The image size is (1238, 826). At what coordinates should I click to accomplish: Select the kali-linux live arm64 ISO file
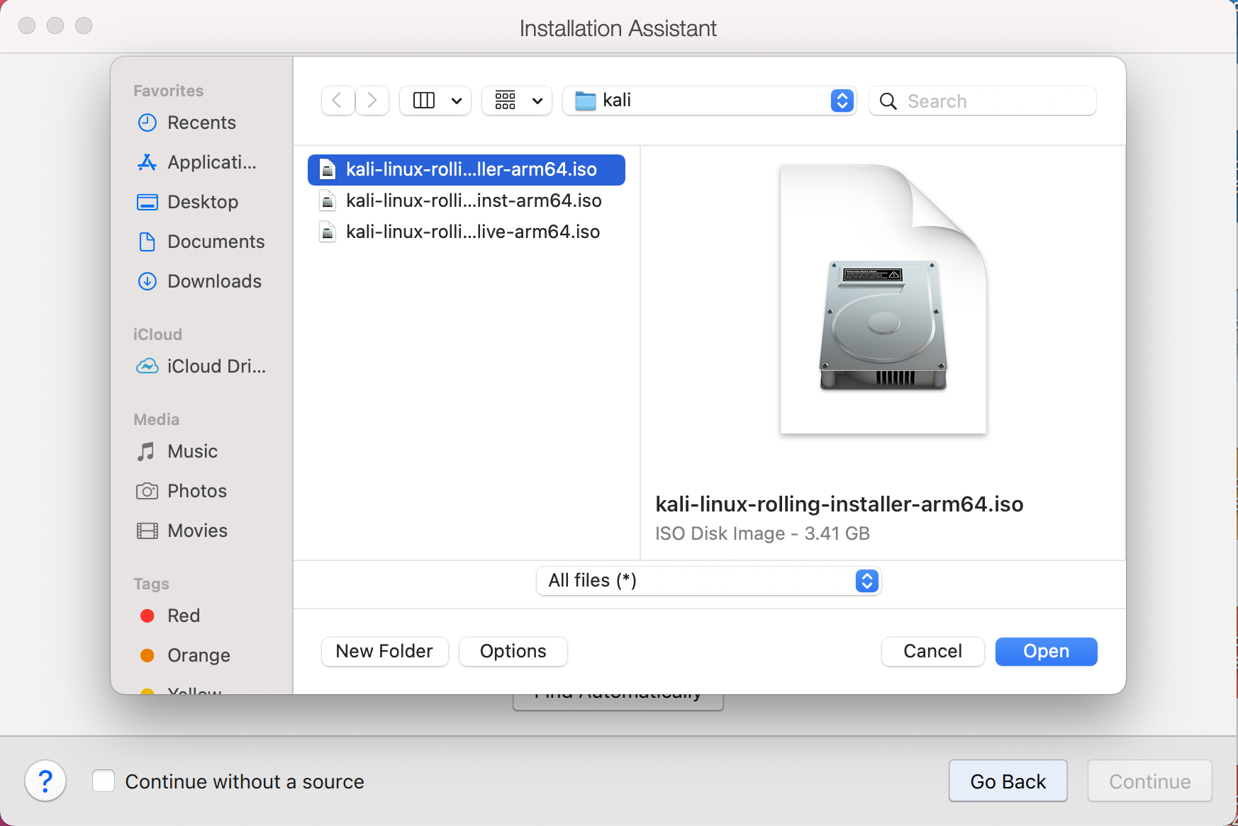click(472, 232)
